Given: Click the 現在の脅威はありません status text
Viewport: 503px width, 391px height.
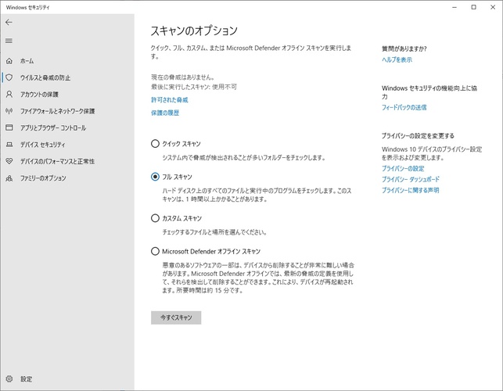Looking at the screenshot, I should click(x=183, y=77).
